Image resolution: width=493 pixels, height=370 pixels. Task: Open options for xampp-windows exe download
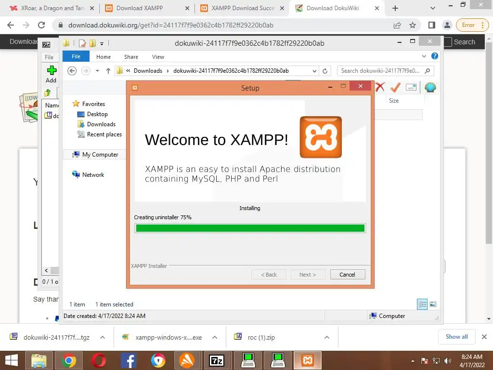(215, 337)
